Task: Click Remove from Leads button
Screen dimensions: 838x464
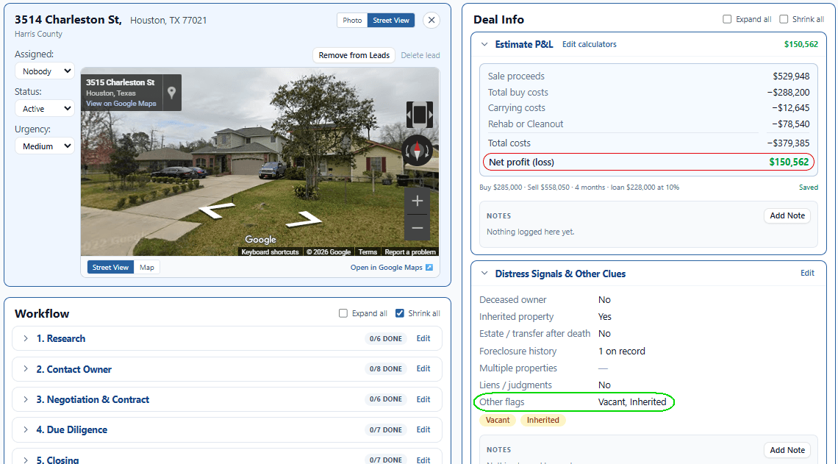Action: tap(354, 55)
